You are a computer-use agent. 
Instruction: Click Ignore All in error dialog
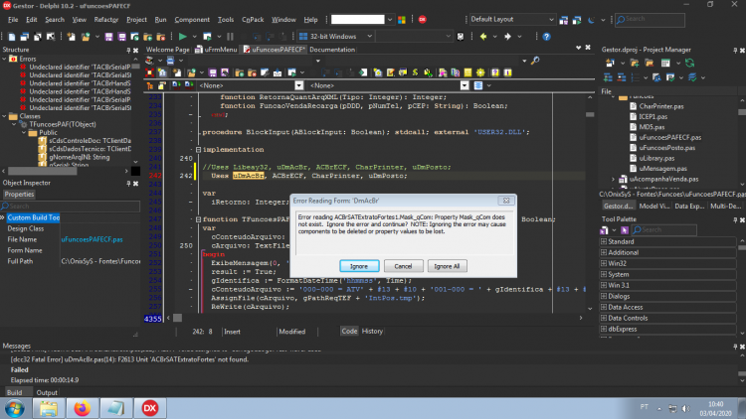click(447, 266)
